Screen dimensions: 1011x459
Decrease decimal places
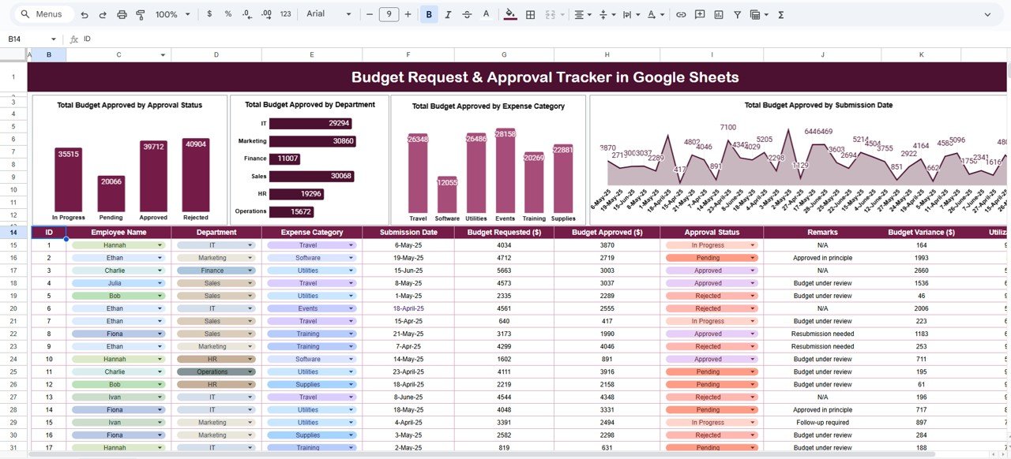[x=246, y=14]
